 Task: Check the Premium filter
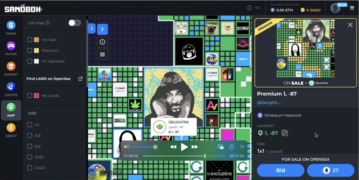pos(30,51)
